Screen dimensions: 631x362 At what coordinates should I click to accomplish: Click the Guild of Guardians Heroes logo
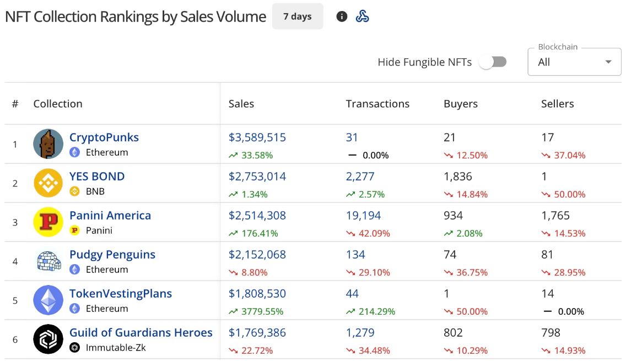[x=48, y=339]
